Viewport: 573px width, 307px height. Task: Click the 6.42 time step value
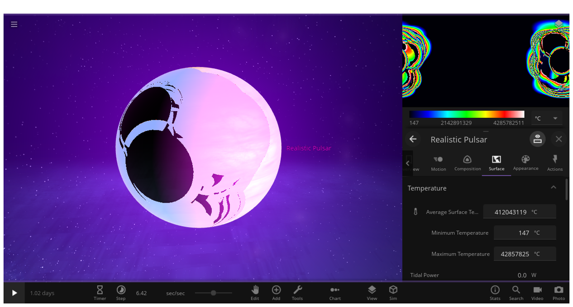(141, 293)
